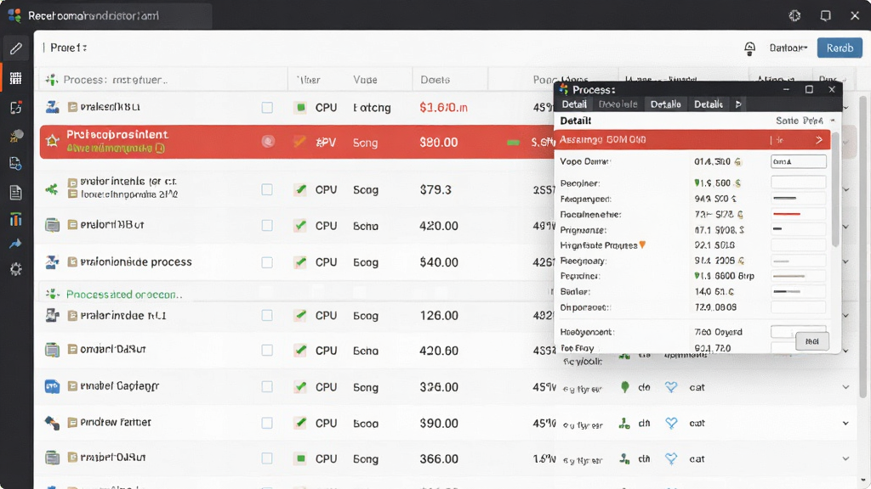Click the blue Rerdb button
The height and width of the screenshot is (489, 871).
point(840,48)
